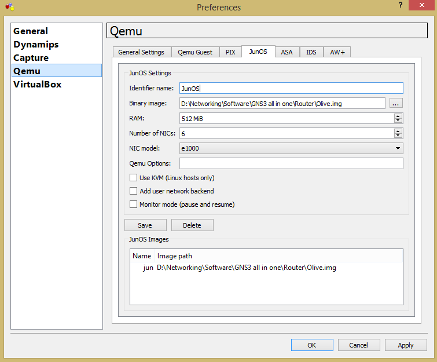The height and width of the screenshot is (362, 437).
Task: Click the Qemu Options field
Action: (x=291, y=163)
